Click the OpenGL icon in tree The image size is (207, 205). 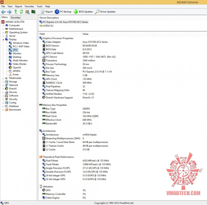tap(10, 68)
